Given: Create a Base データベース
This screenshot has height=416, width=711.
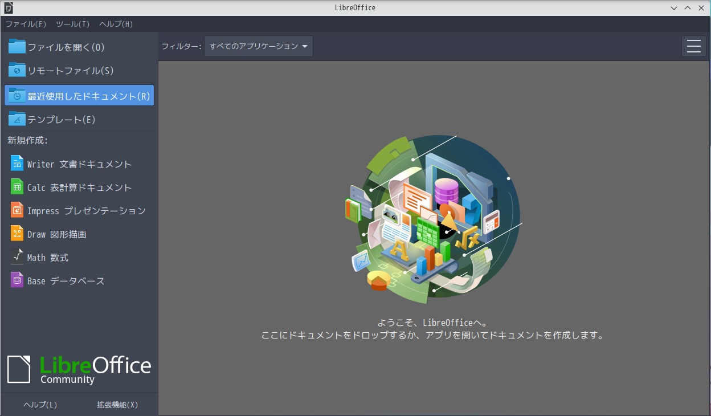Looking at the screenshot, I should click(x=66, y=280).
